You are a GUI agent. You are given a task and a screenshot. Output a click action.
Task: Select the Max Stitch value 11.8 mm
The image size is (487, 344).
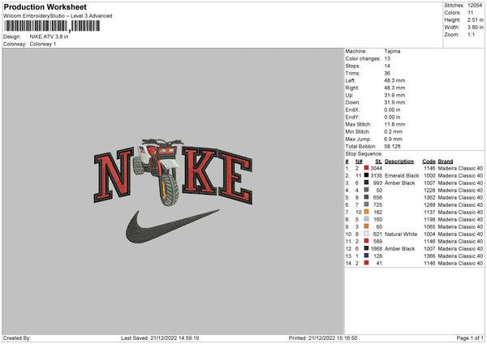[x=394, y=124]
